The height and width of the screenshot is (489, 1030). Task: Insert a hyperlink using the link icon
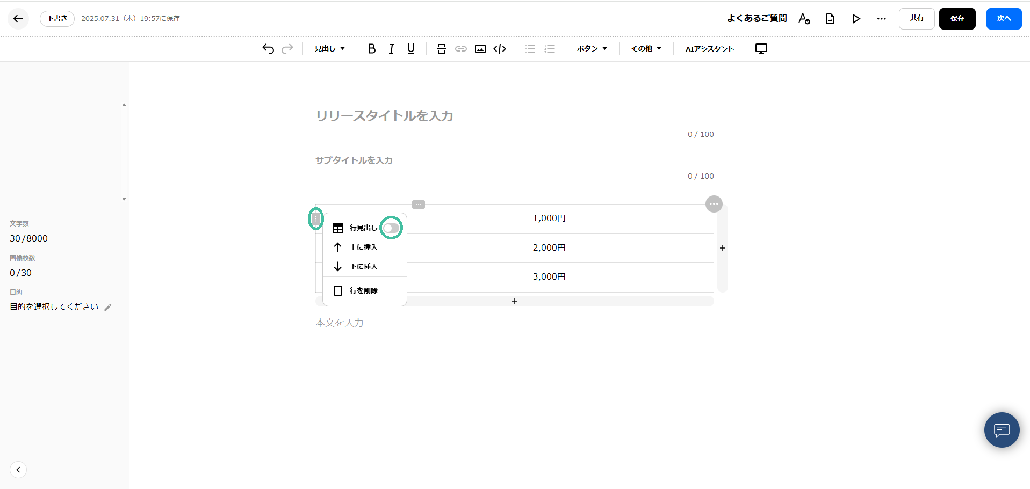(460, 48)
